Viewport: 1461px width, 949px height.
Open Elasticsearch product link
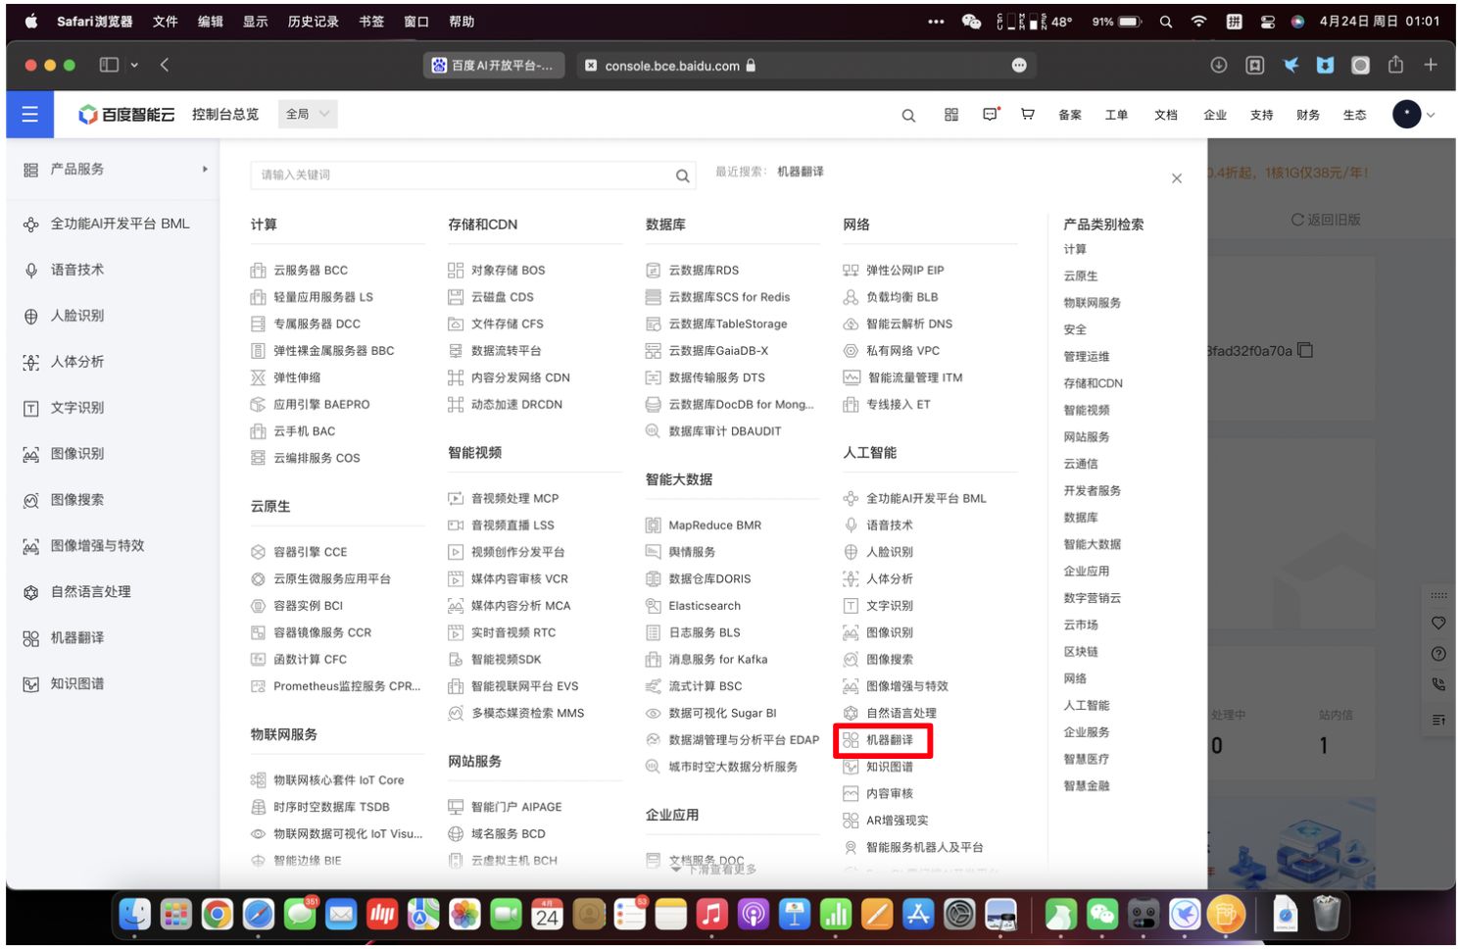[705, 606]
